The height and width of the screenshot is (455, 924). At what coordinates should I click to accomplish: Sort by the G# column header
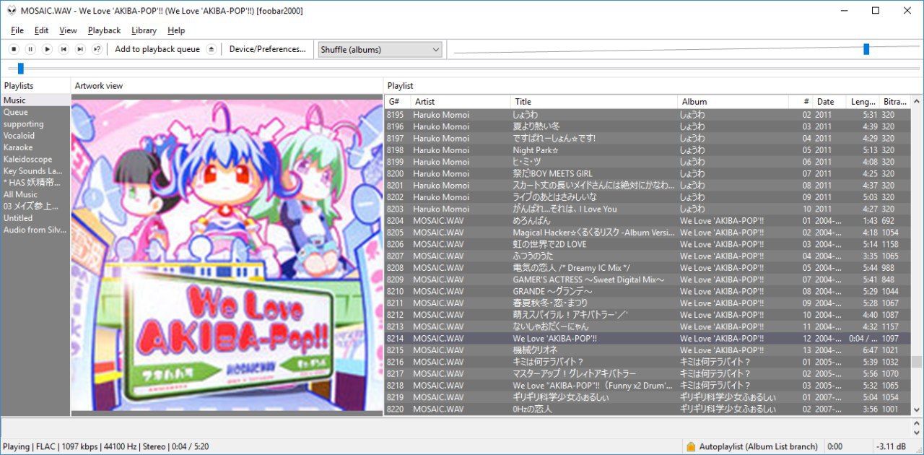click(398, 102)
